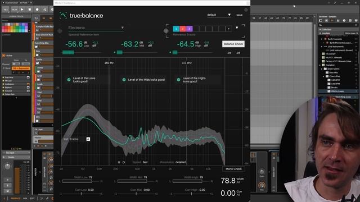Viewport: 360px width, 202px height.
Task: Open the Channel From dropdown
Action: [16, 64]
